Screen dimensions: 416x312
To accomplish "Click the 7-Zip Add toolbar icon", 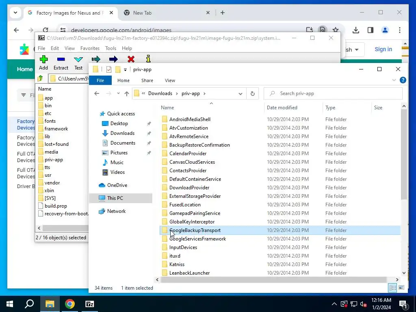I will [x=43, y=59].
